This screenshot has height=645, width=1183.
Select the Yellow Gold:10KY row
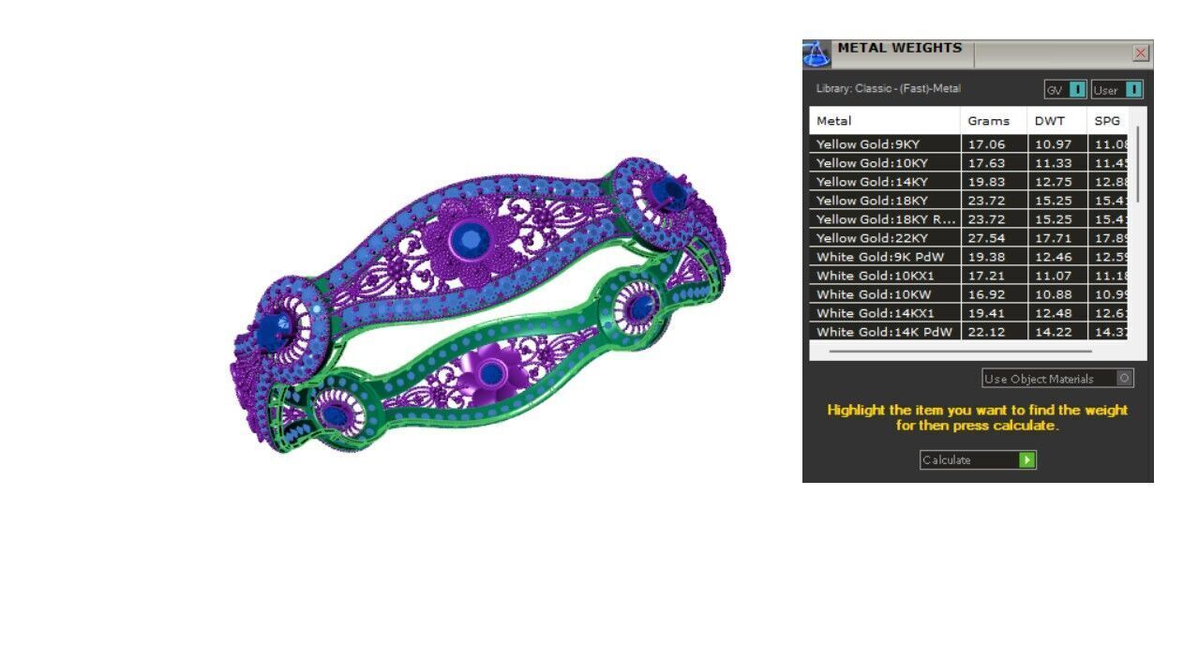pyautogui.click(x=968, y=163)
